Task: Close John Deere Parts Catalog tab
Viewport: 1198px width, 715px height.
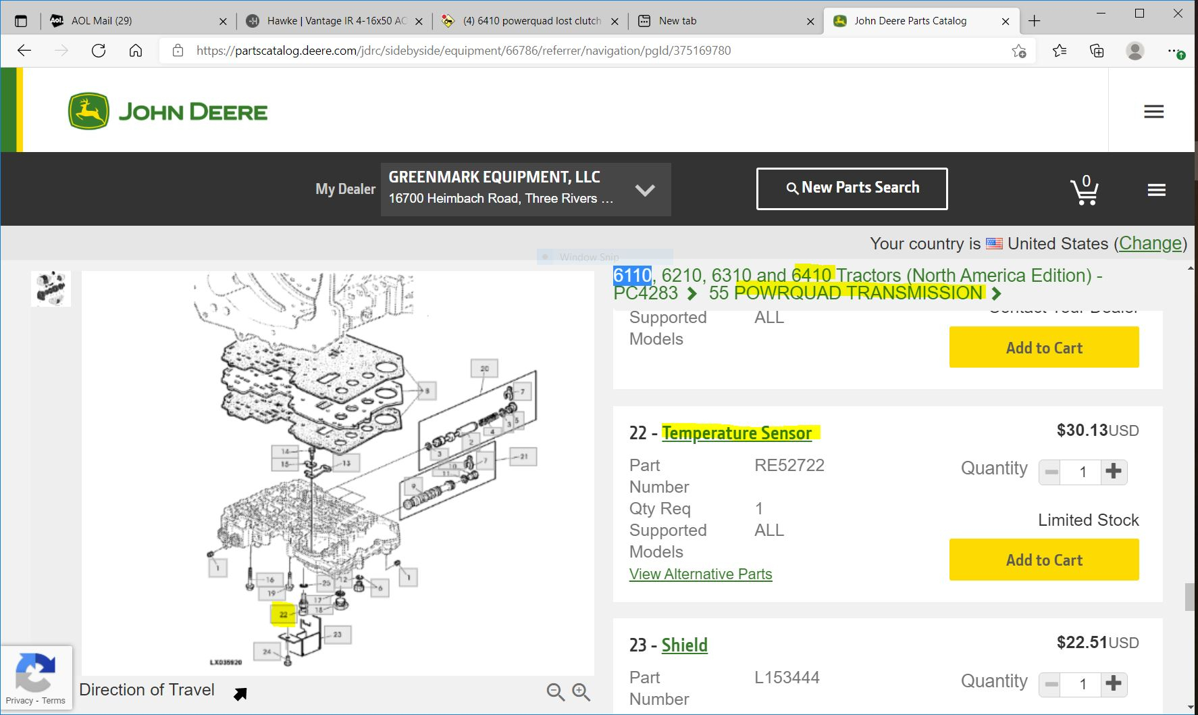Action: (1006, 22)
